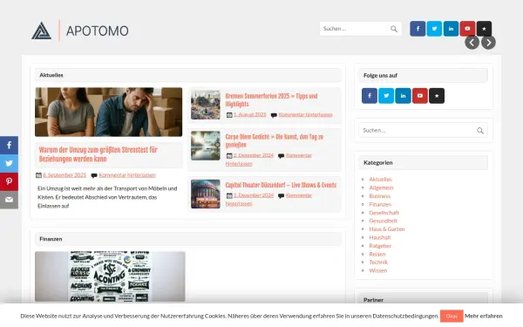The width and height of the screenshot is (523, 327).
Task: Share via floating Twitter button
Action: coord(9,163)
